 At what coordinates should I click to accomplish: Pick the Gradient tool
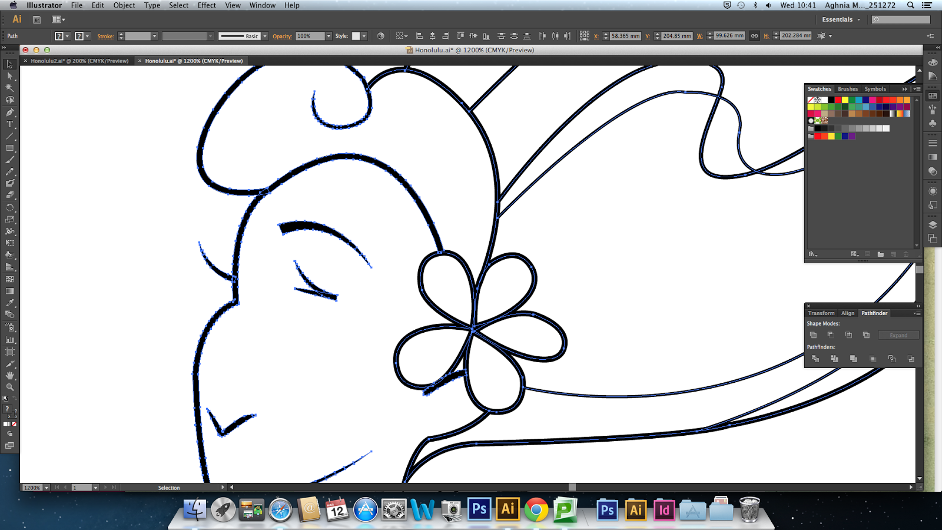pos(9,291)
